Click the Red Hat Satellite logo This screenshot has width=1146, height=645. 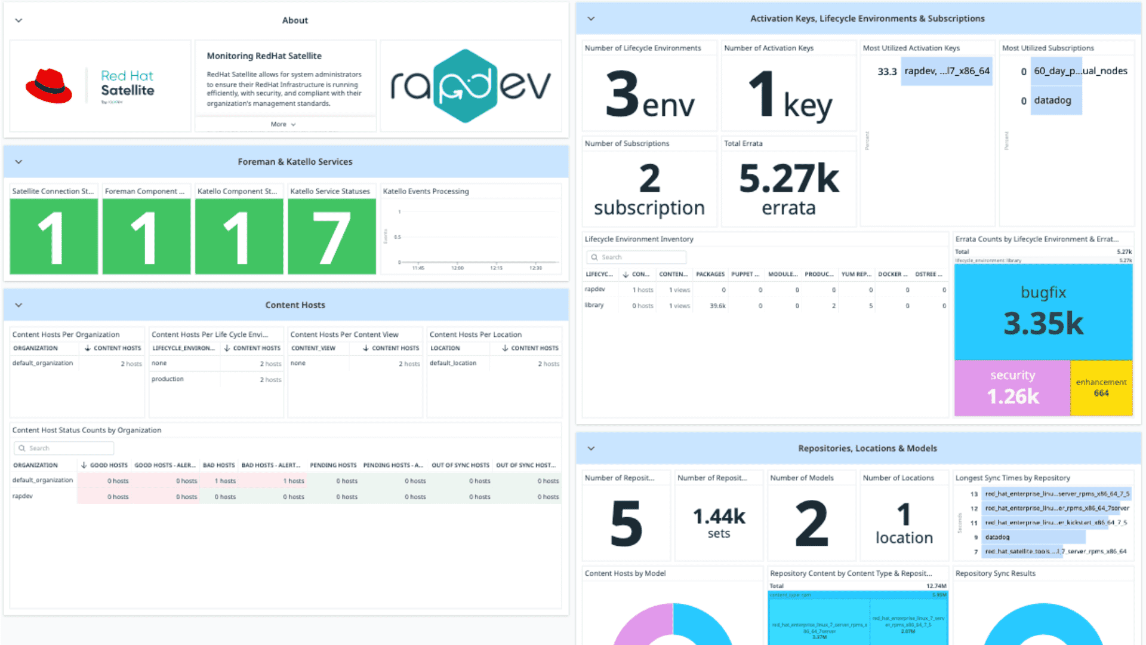pos(90,86)
